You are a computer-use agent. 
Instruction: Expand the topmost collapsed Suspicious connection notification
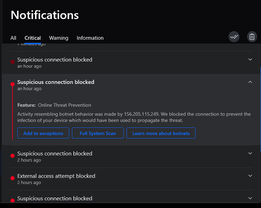[x=250, y=59]
